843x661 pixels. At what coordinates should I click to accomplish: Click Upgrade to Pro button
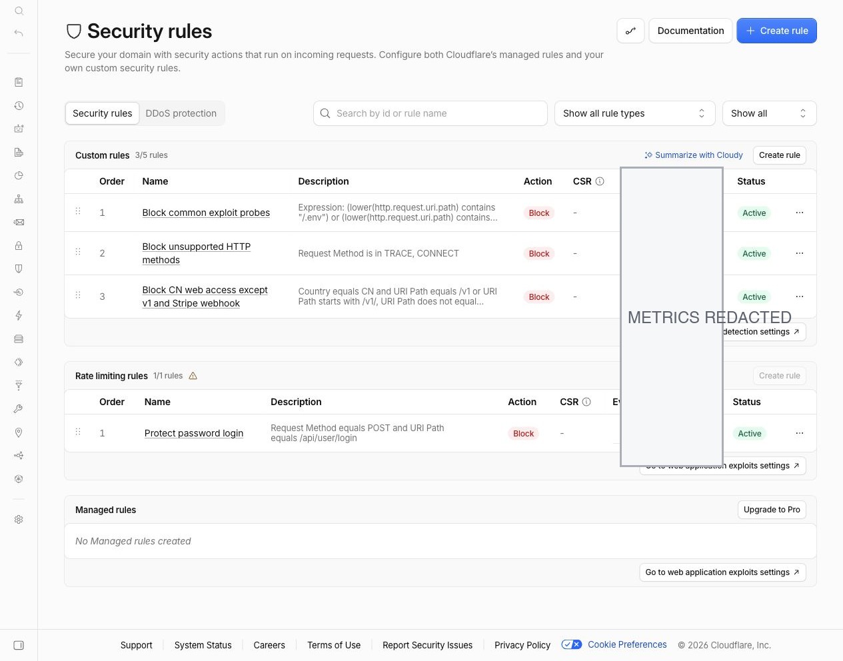pos(772,510)
